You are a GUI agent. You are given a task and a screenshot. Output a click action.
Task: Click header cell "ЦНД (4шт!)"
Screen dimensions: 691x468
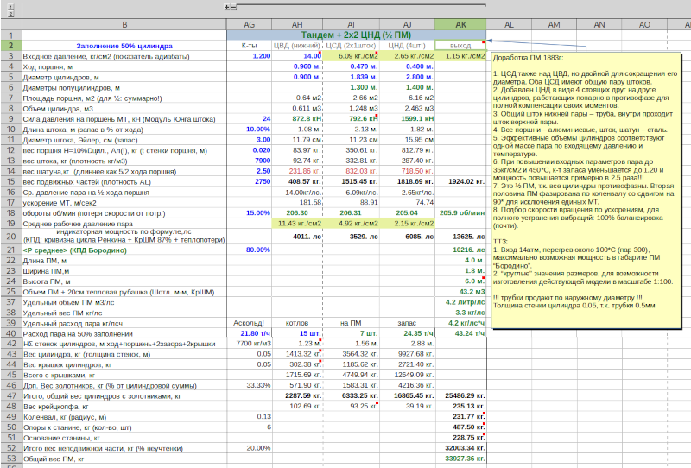pyautogui.click(x=407, y=46)
